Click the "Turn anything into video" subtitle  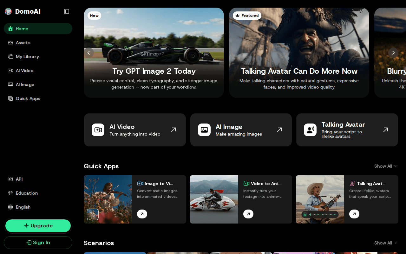pyautogui.click(x=135, y=134)
